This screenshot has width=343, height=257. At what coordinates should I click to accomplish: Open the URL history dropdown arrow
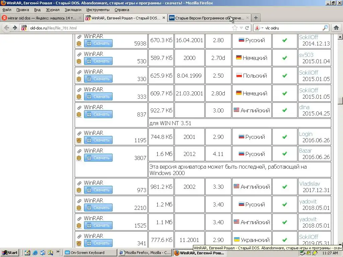[x=241, y=28]
